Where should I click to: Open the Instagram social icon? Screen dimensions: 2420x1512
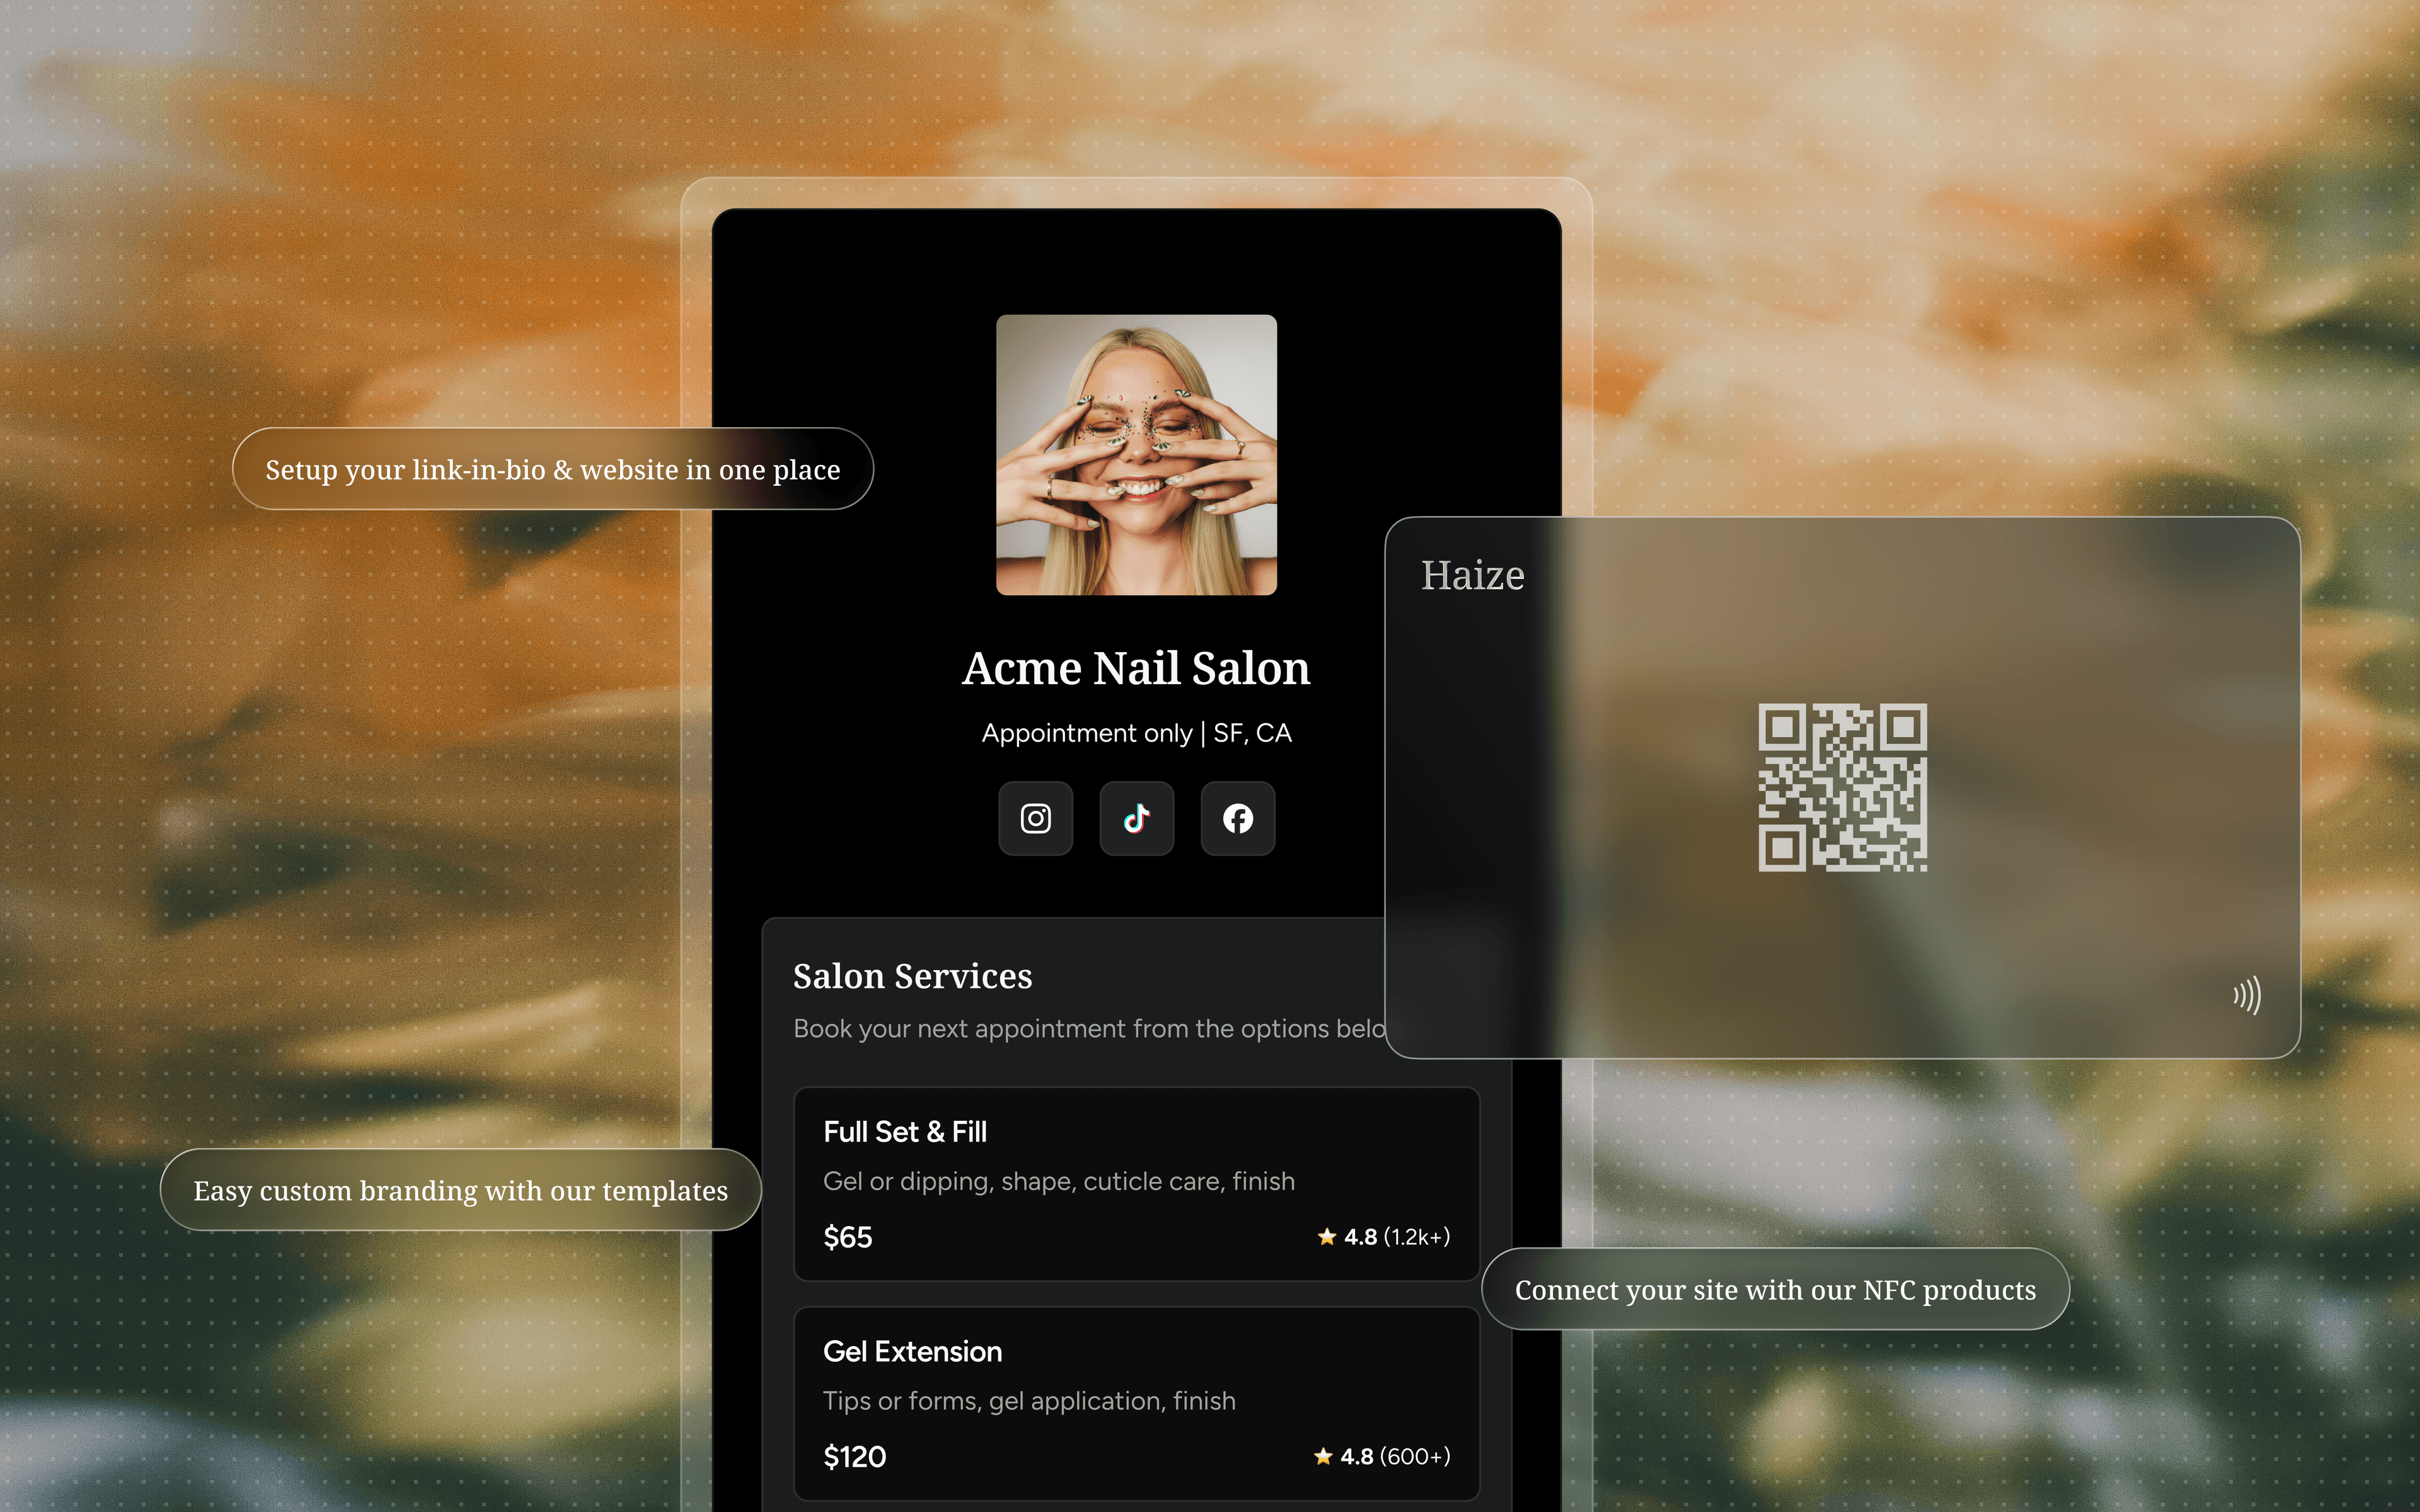tap(1035, 818)
